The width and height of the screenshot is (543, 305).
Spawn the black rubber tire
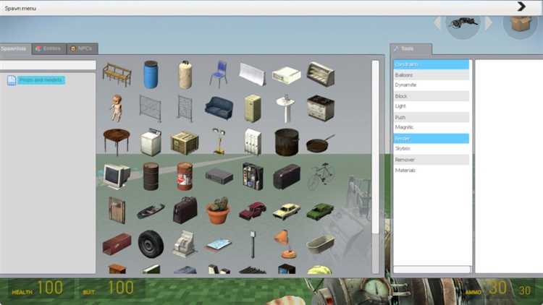(x=151, y=244)
